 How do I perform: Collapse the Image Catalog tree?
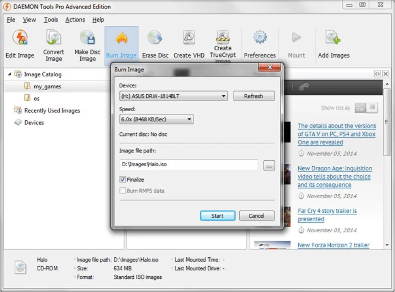click(x=10, y=74)
